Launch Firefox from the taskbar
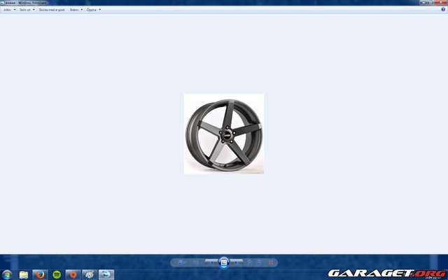This screenshot has width=448, height=280. click(41, 275)
